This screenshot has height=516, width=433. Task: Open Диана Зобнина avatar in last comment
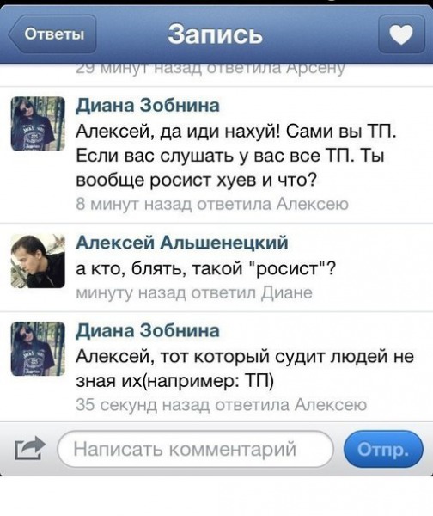pyautogui.click(x=38, y=349)
